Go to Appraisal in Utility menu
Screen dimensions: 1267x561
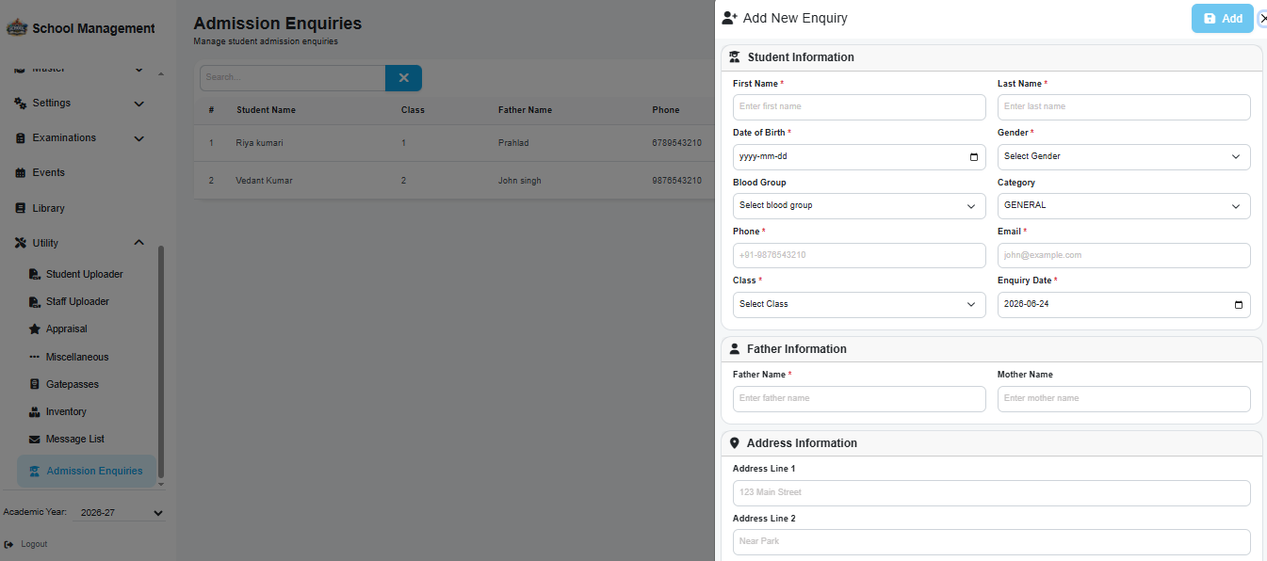(66, 329)
